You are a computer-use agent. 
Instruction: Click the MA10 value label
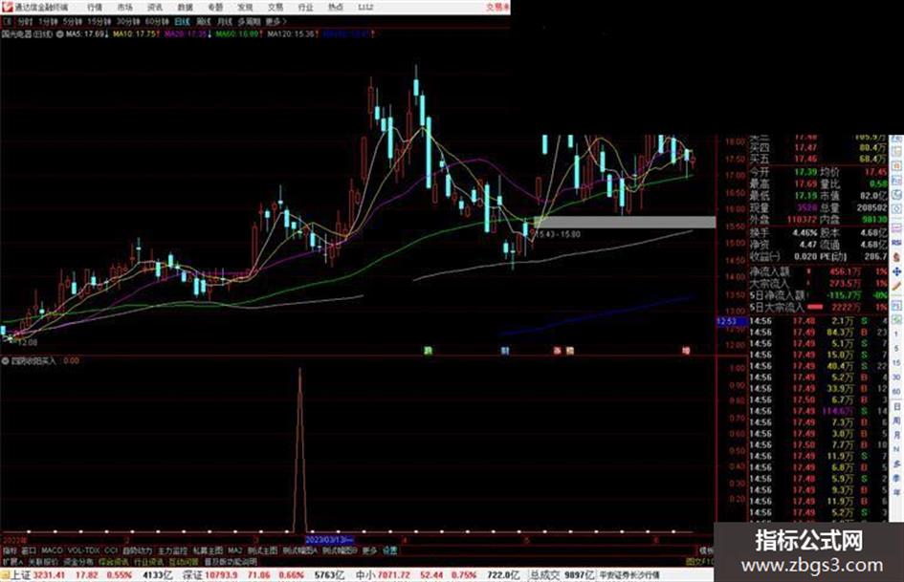click(136, 34)
